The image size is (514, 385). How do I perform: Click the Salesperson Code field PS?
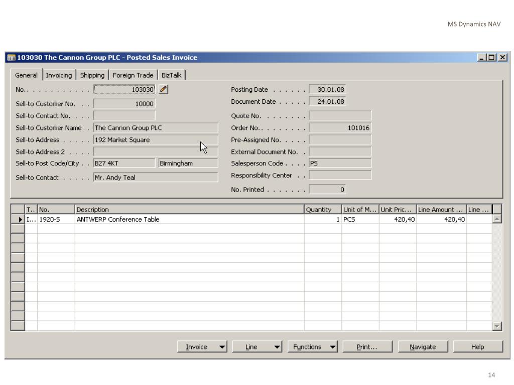tap(340, 163)
